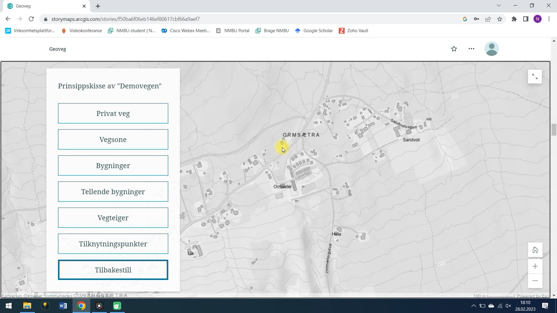Open Windows notification center
557x313 pixels.
pyautogui.click(x=545, y=306)
